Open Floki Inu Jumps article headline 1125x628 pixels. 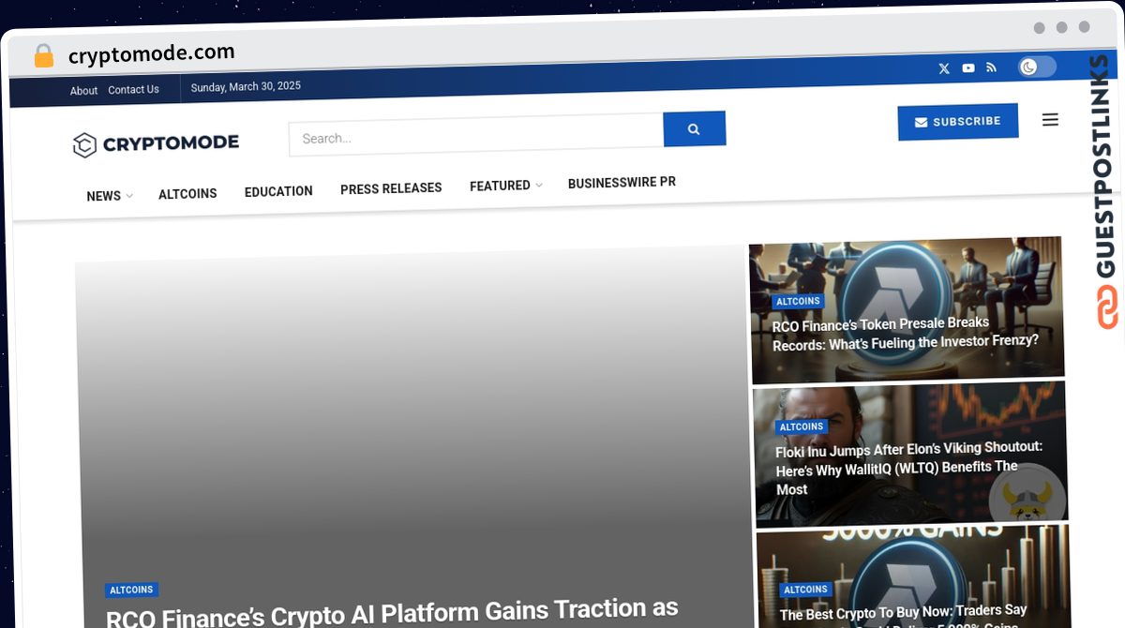click(x=908, y=468)
